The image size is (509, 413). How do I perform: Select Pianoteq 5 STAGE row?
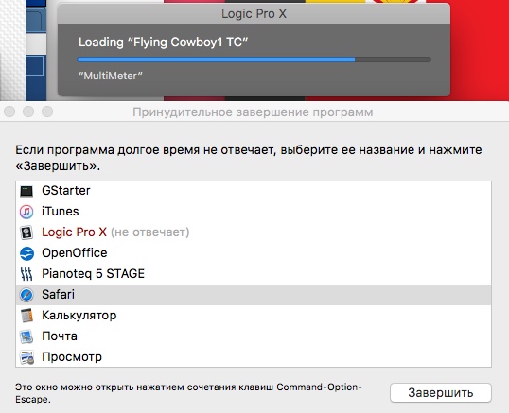click(x=254, y=274)
